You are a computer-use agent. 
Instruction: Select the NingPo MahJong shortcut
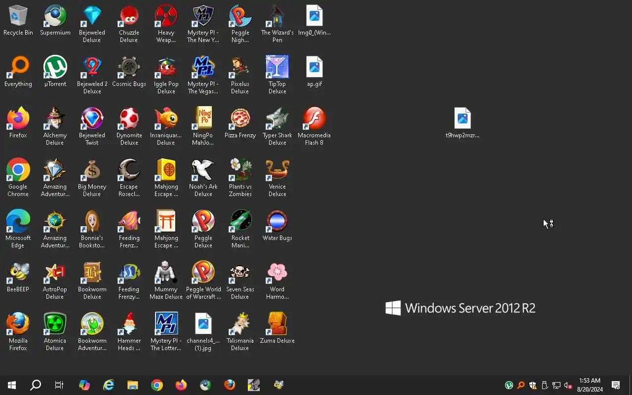(203, 127)
